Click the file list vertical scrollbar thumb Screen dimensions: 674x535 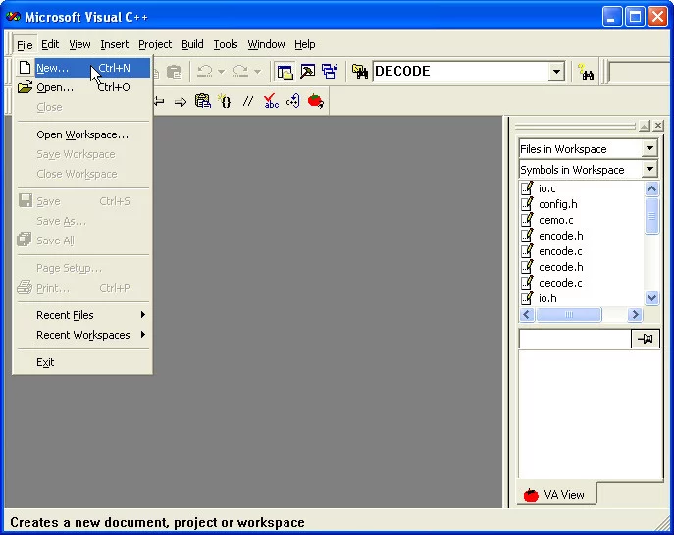click(x=651, y=216)
